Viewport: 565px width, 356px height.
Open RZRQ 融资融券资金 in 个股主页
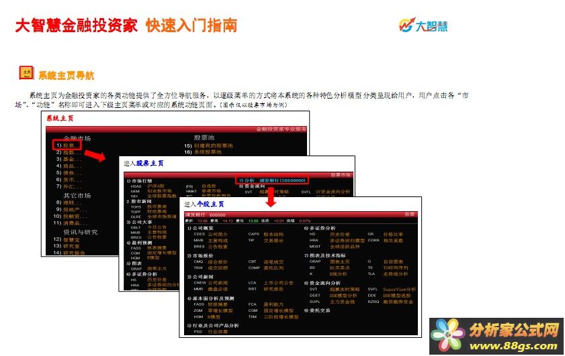tap(390, 302)
